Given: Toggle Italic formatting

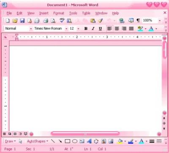Looking at the screenshot, I should coord(93,29).
